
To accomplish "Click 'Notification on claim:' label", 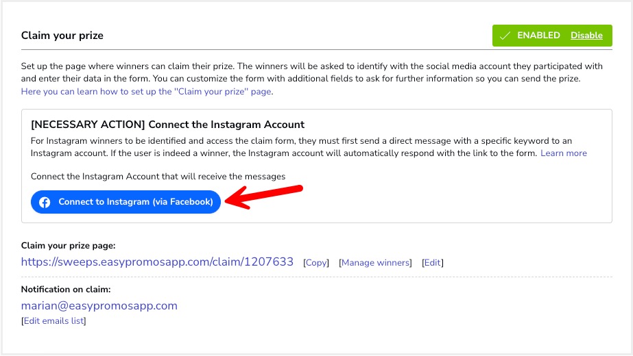I will tap(66, 290).
